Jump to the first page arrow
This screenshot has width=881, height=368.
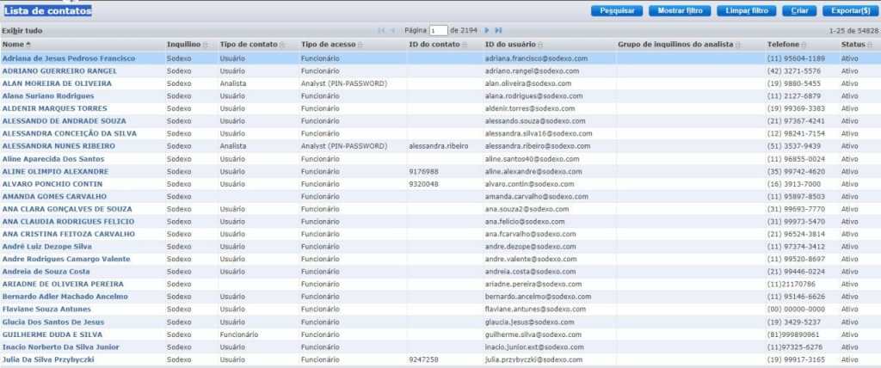(381, 31)
